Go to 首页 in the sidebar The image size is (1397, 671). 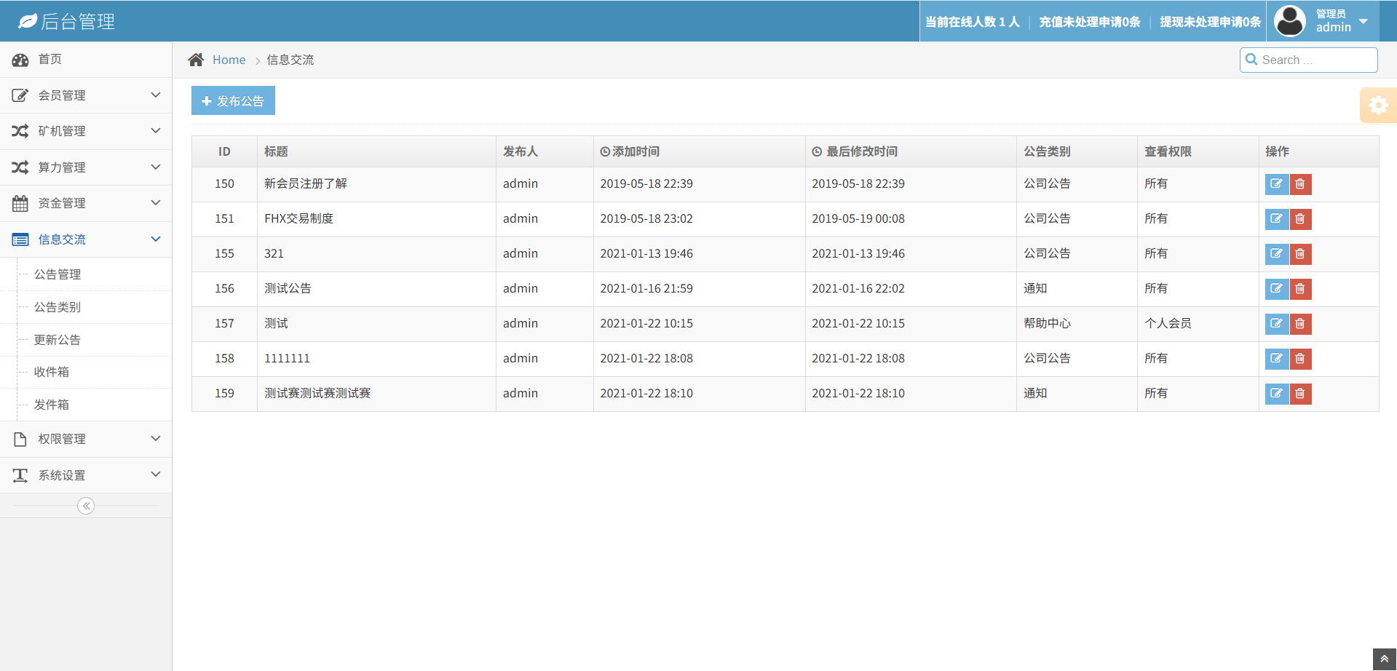point(50,59)
